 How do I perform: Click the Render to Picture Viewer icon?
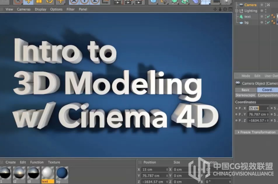(128, 2)
